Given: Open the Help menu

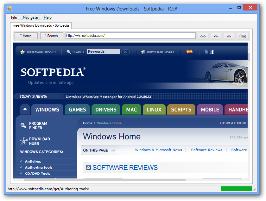Looking at the screenshot, I should click(47, 17).
